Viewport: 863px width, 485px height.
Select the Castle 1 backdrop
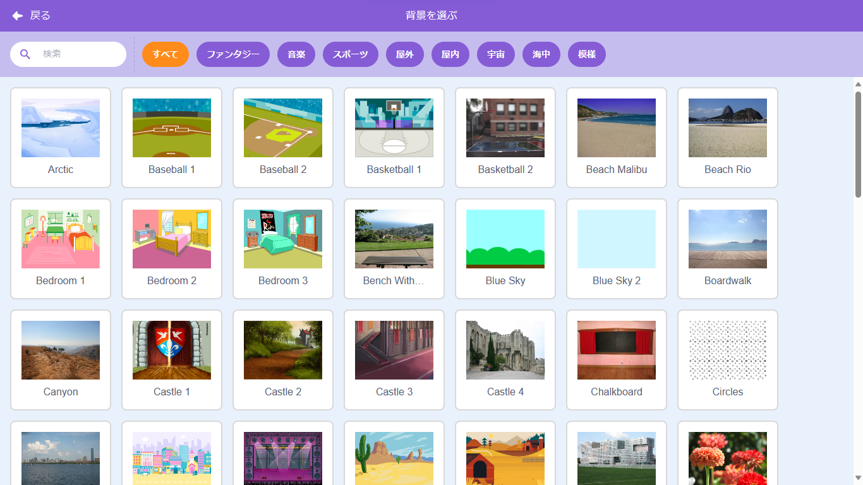coord(172,360)
